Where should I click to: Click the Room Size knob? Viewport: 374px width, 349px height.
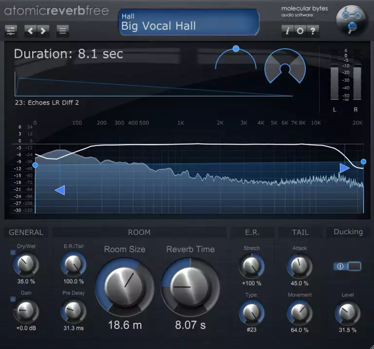coord(124,287)
